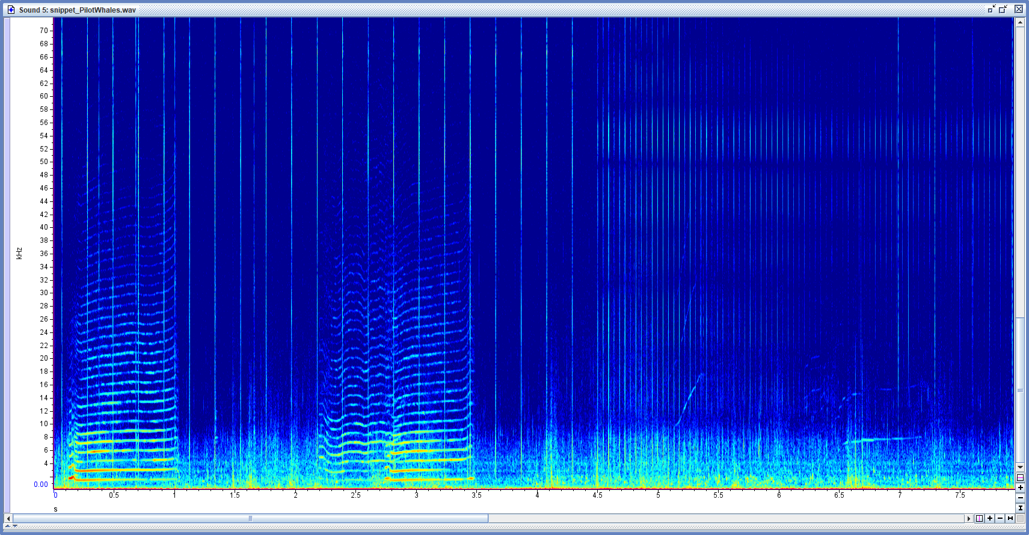Image resolution: width=1029 pixels, height=535 pixels.
Task: Zoom in on the time axis
Action: (990, 518)
